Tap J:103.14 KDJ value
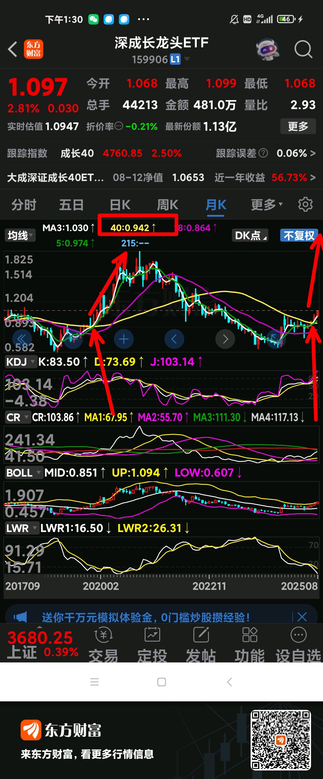The width and height of the screenshot is (323, 779). tap(176, 362)
